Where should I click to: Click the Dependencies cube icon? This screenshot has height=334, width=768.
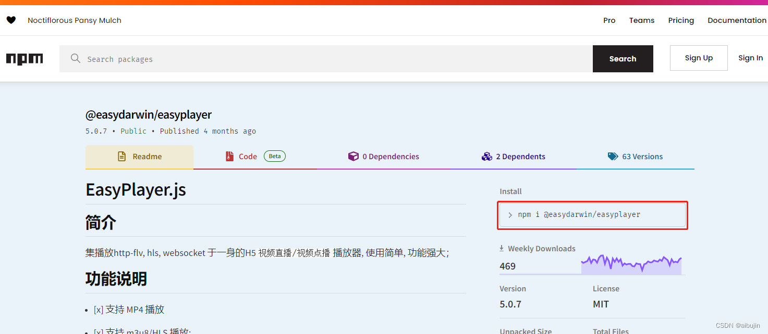click(x=353, y=157)
